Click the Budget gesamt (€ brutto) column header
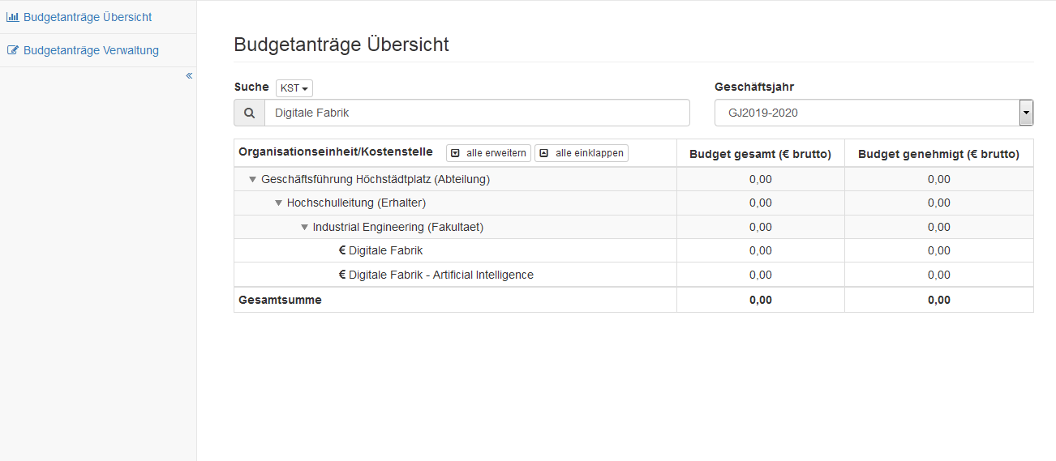Image resolution: width=1056 pixels, height=461 pixels. (760, 154)
